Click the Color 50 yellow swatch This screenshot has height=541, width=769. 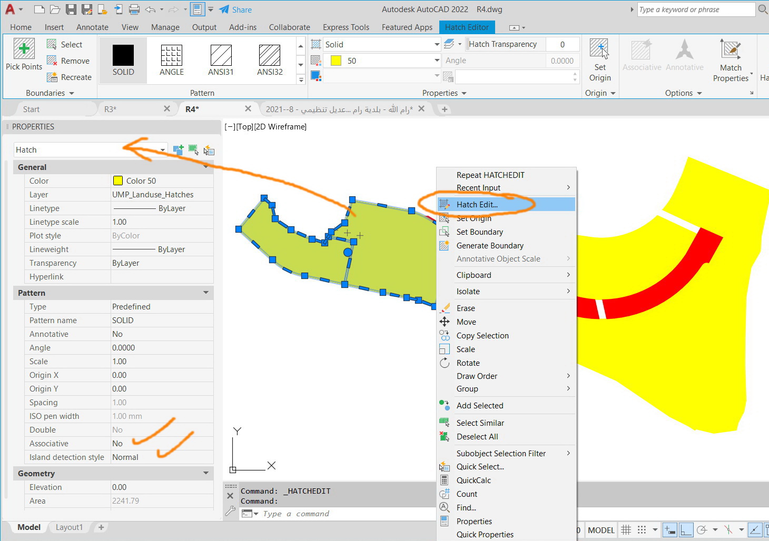[x=118, y=181]
